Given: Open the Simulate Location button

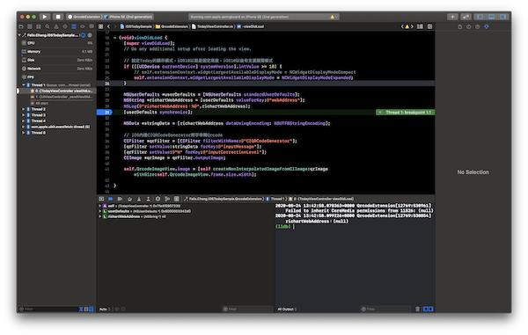Looking at the screenshot, I should point(177,199).
